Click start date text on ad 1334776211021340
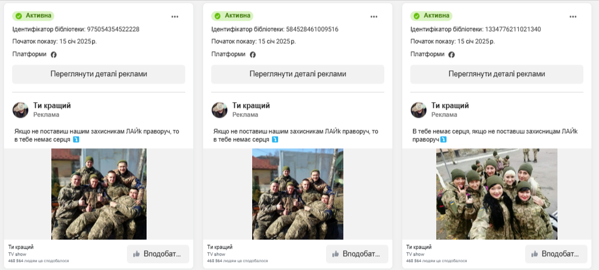Screen dimensions: 599x270 (452, 42)
